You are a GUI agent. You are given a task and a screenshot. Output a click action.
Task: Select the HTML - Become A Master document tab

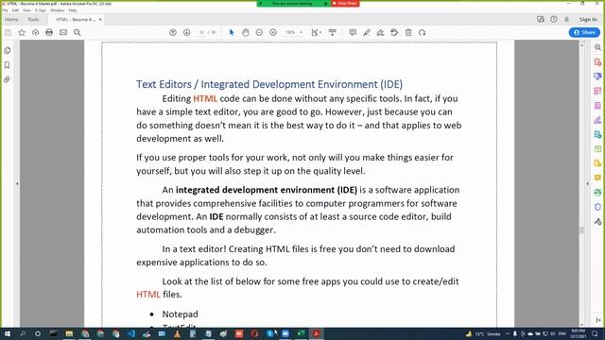pos(76,19)
